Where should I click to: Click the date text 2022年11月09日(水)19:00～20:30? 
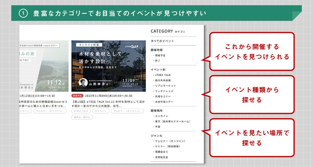pos(109,96)
